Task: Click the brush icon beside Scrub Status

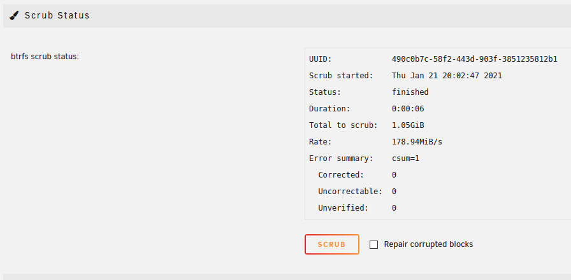Action: point(14,16)
